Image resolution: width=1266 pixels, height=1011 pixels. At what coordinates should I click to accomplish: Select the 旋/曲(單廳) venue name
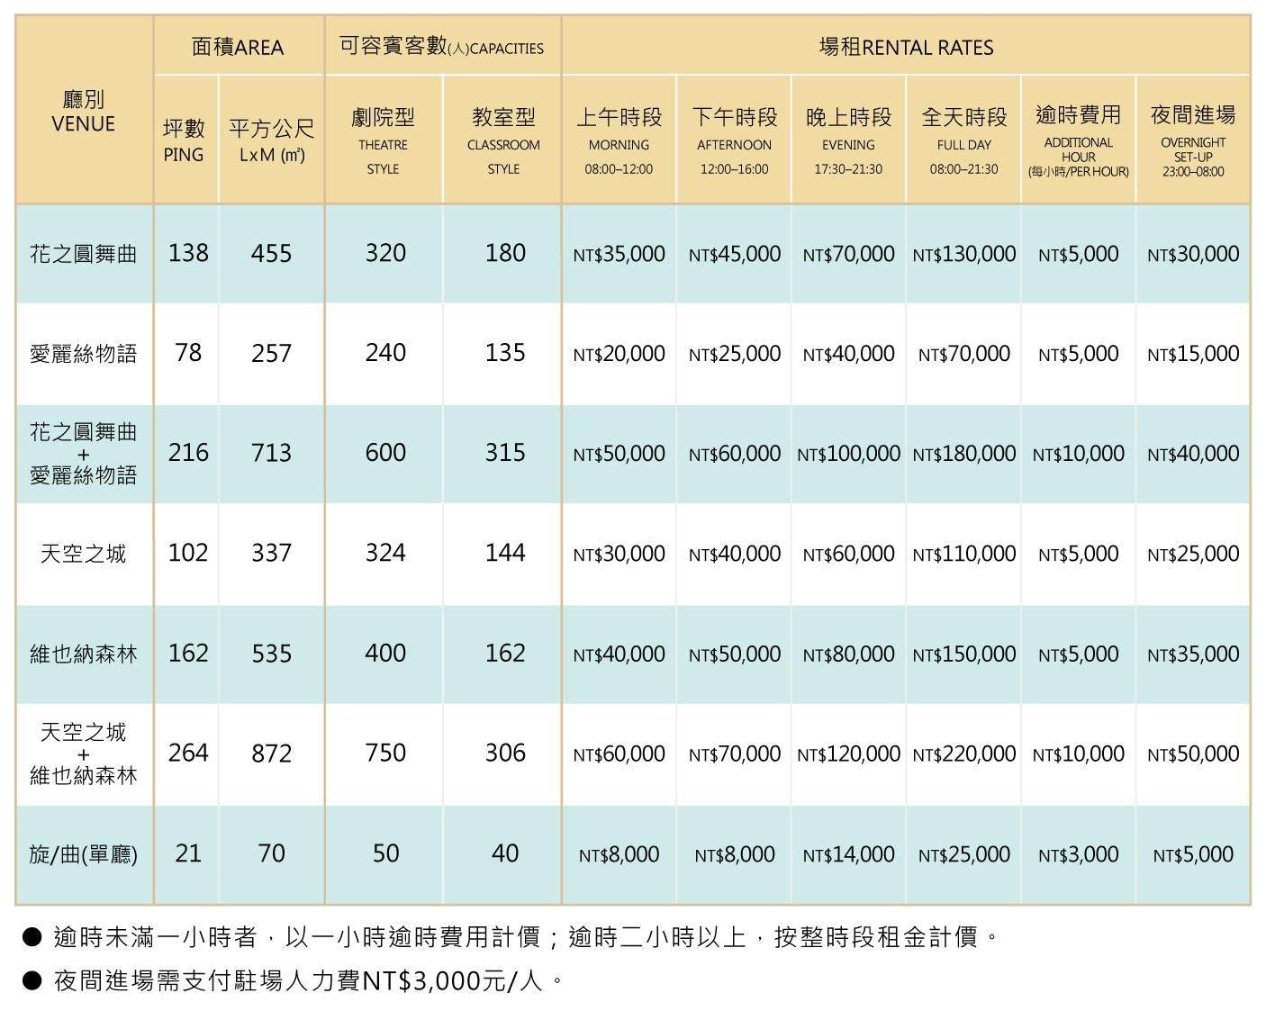click(83, 854)
